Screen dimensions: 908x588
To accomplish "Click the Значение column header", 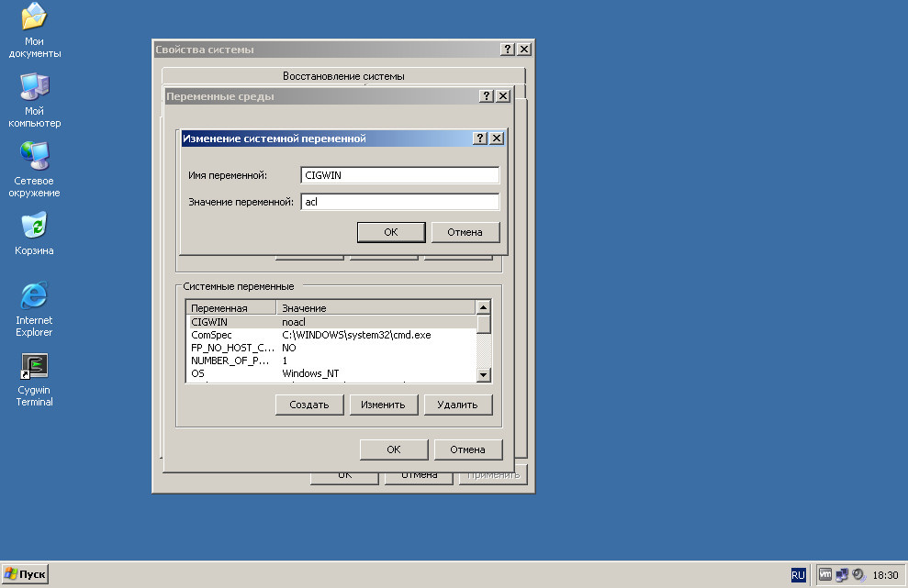I will pos(376,308).
